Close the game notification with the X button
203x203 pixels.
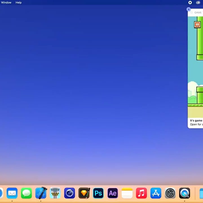tap(189, 9)
